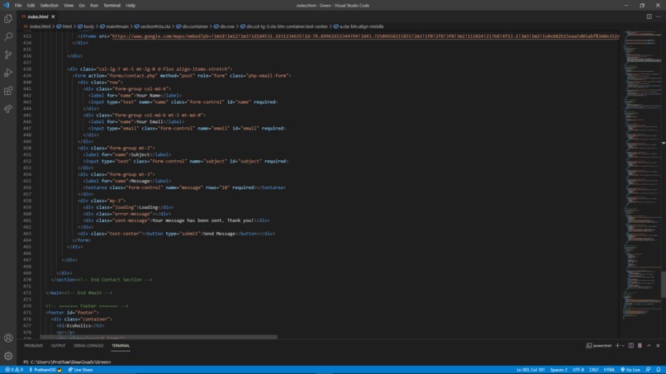Screen dimensions: 666x374
Task: Open the Go menu
Action: [x=82, y=6]
